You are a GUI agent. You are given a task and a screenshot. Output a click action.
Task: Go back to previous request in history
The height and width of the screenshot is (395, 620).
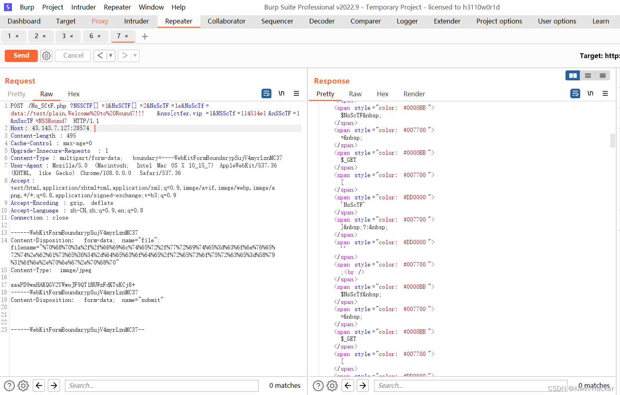[x=100, y=56]
